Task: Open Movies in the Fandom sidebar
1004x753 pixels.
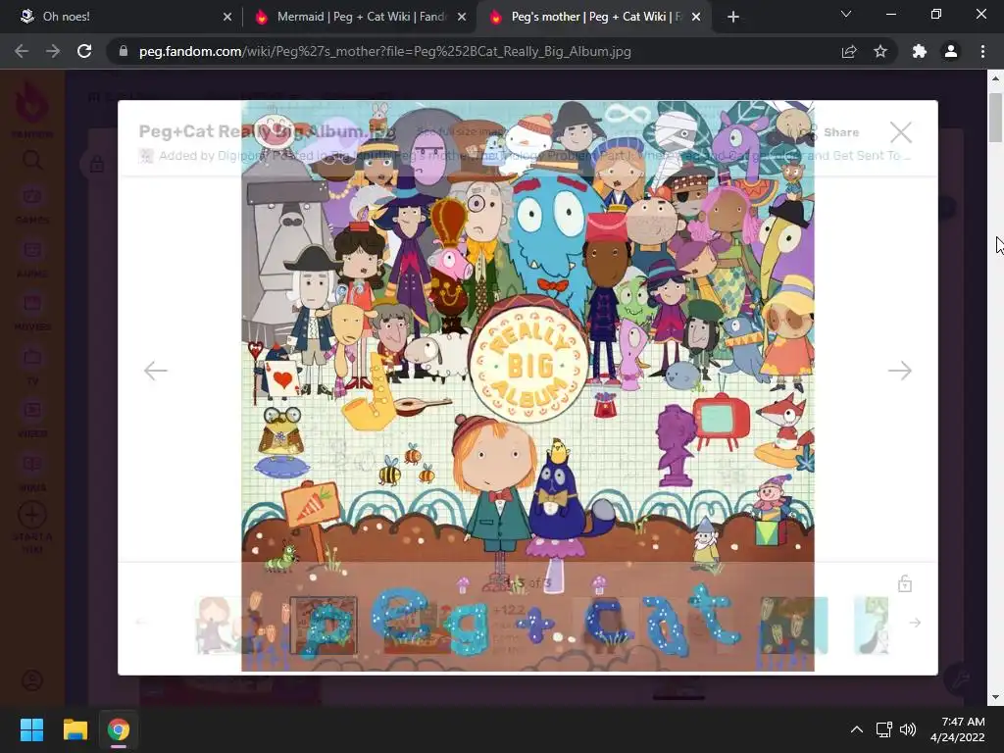Action: (x=32, y=312)
